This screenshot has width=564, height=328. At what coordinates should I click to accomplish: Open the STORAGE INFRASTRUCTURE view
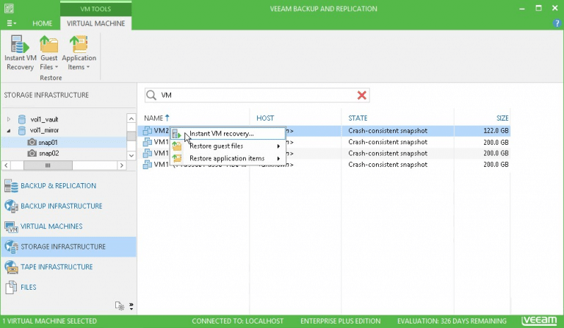pos(68,246)
